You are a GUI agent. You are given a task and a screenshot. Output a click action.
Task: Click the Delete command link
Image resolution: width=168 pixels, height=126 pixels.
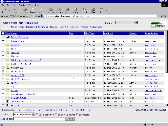[47, 110]
